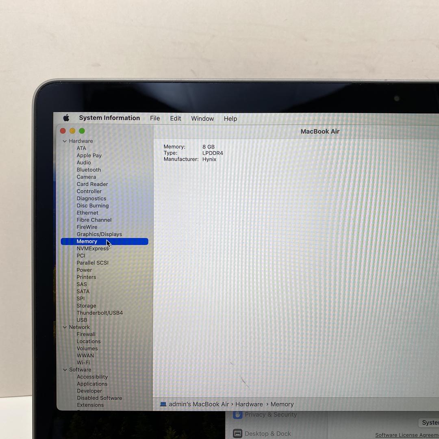
Task: Select SATA in the sidebar
Action: (83, 291)
